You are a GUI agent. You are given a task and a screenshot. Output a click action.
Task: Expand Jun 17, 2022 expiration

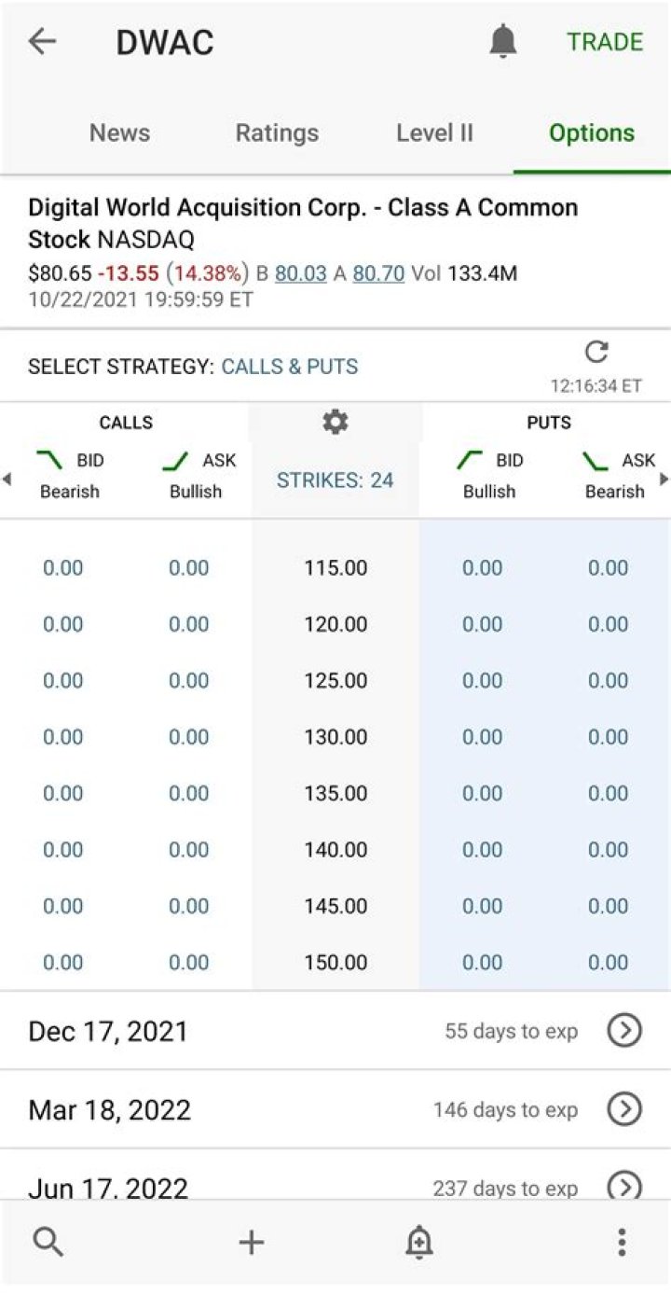(x=624, y=1186)
